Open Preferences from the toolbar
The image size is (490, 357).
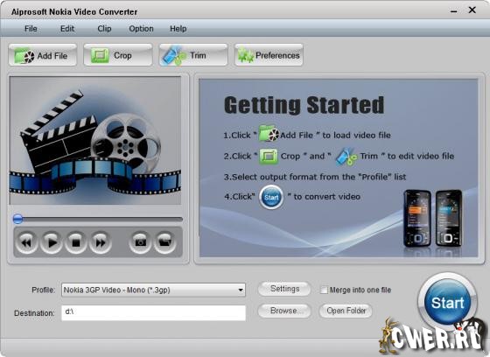click(x=269, y=55)
